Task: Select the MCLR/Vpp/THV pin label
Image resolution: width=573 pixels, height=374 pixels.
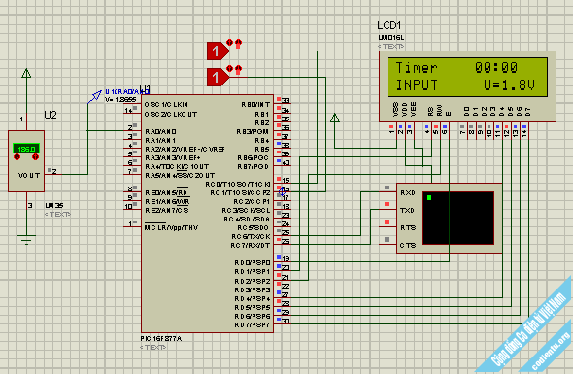Action: (x=171, y=228)
